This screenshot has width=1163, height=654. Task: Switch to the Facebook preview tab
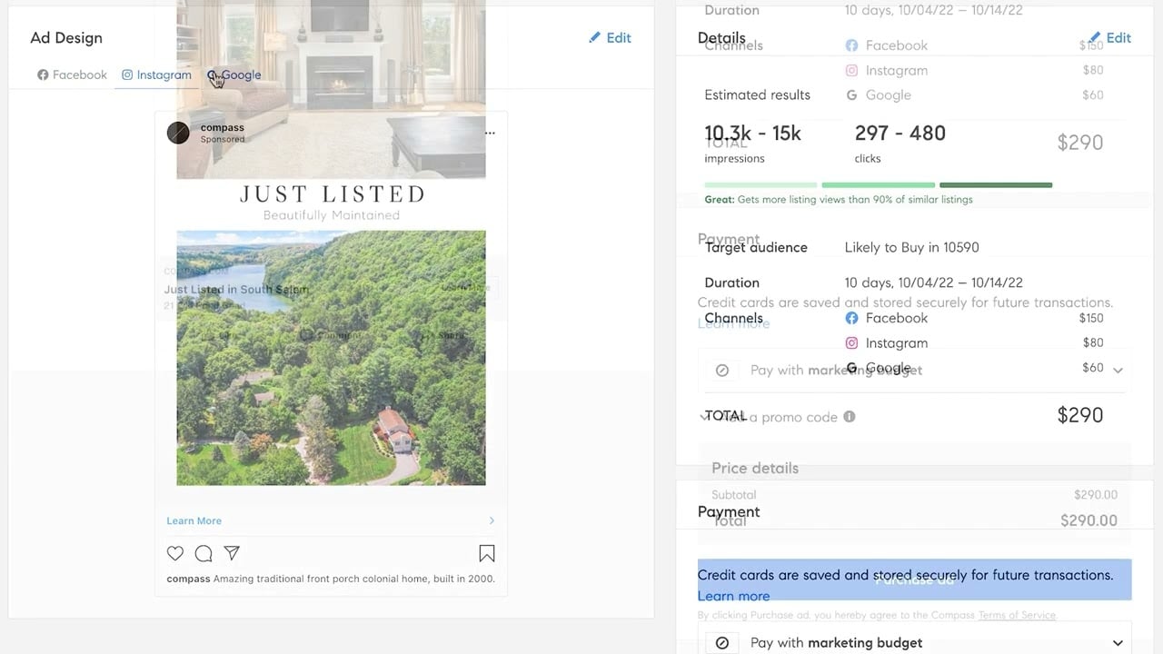click(72, 75)
